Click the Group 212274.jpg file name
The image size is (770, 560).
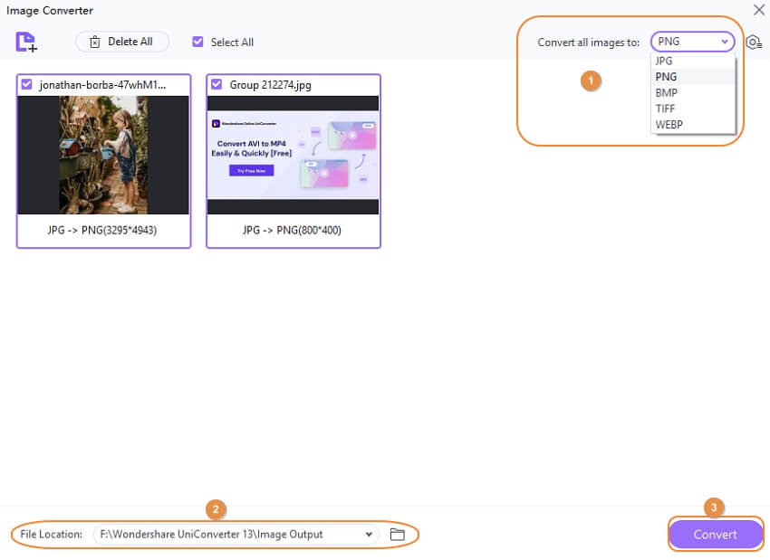[x=271, y=85]
